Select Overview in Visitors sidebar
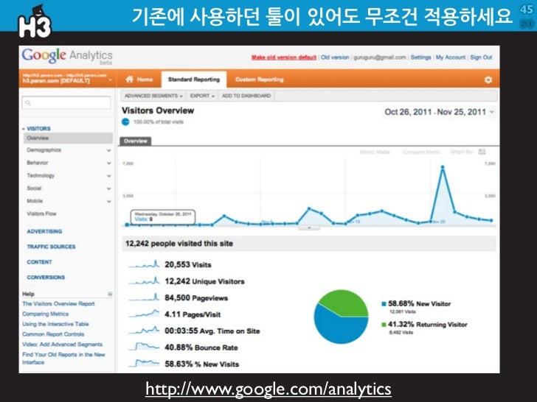The image size is (537, 402). [x=68, y=138]
